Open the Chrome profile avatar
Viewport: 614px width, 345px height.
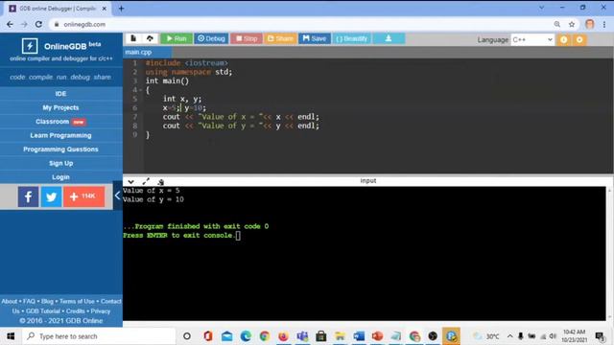point(590,24)
